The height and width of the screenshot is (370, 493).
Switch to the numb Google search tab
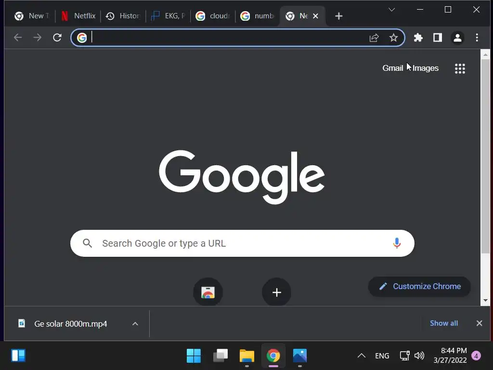(x=258, y=16)
